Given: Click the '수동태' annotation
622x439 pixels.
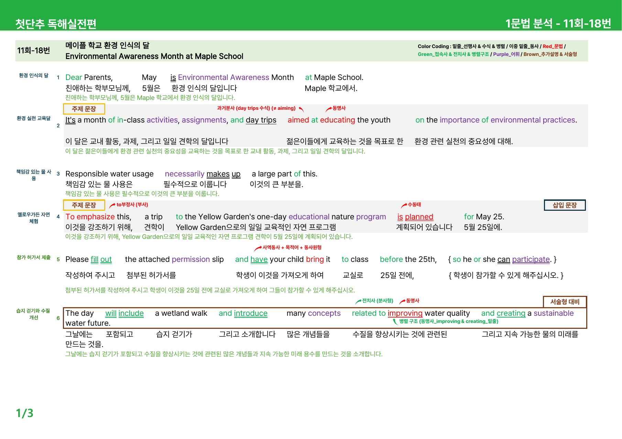Looking at the screenshot, I should point(414,205).
